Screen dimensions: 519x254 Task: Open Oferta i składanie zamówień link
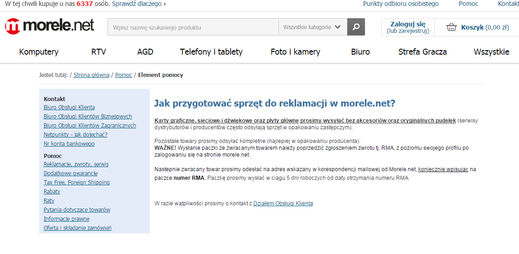77,228
